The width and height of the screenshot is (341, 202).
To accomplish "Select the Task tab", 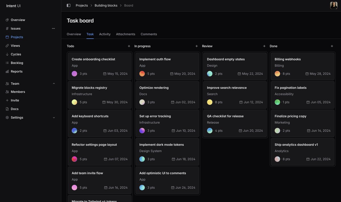I will [90, 34].
